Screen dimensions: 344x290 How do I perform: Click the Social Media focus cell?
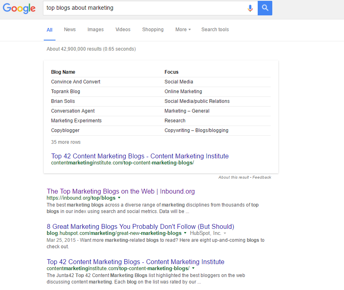[x=179, y=82]
